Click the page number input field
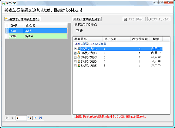Image resolution: width=175 pixels, height=128 pixels. coord(21,118)
